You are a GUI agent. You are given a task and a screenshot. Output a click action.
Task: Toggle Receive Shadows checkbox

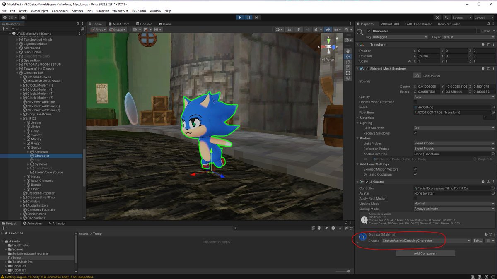[415, 133]
